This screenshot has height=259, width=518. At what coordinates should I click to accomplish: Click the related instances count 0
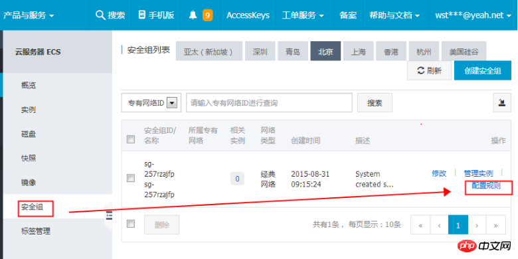pyautogui.click(x=237, y=179)
